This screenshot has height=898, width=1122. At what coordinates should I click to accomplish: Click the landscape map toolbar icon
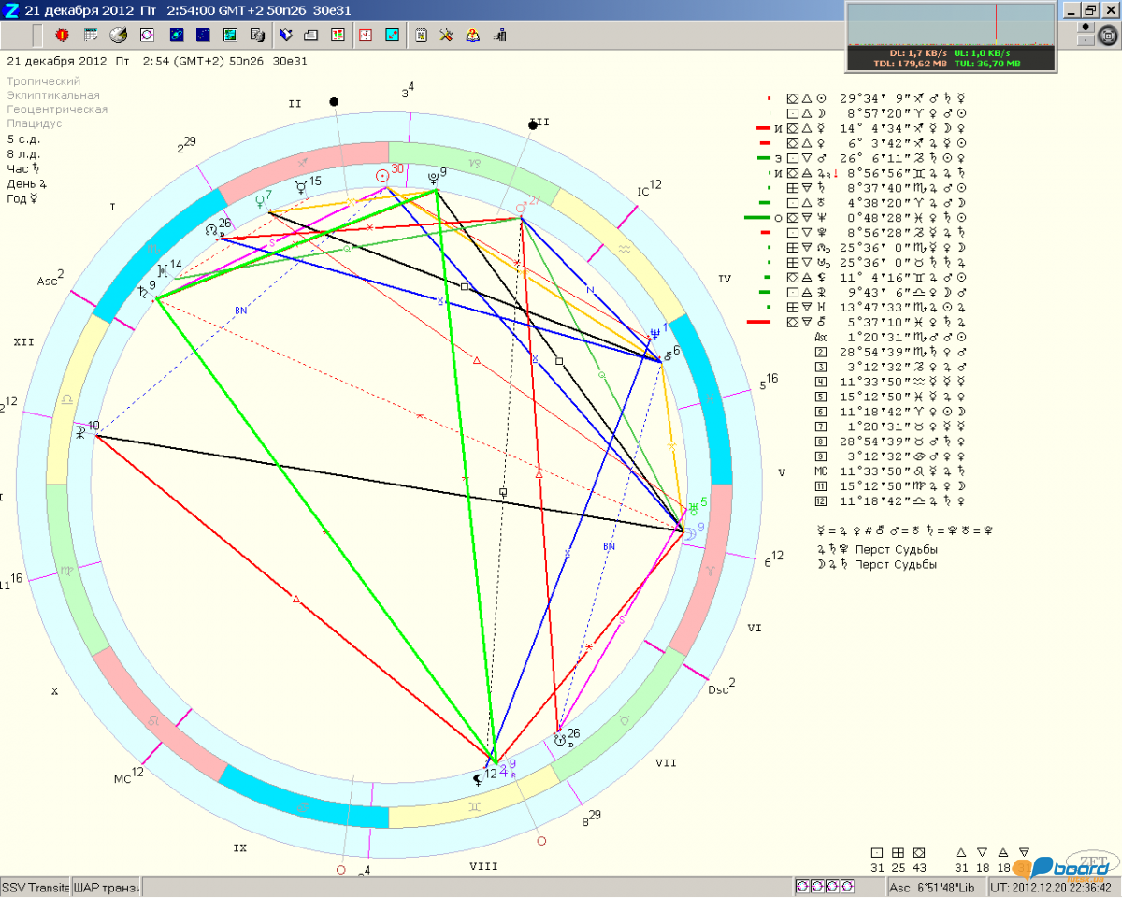tap(230, 36)
